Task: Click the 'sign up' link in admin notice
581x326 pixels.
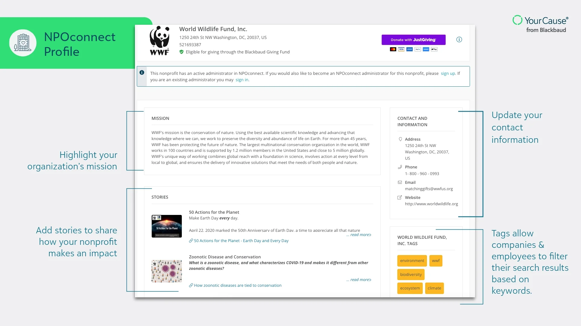Action: point(448,73)
